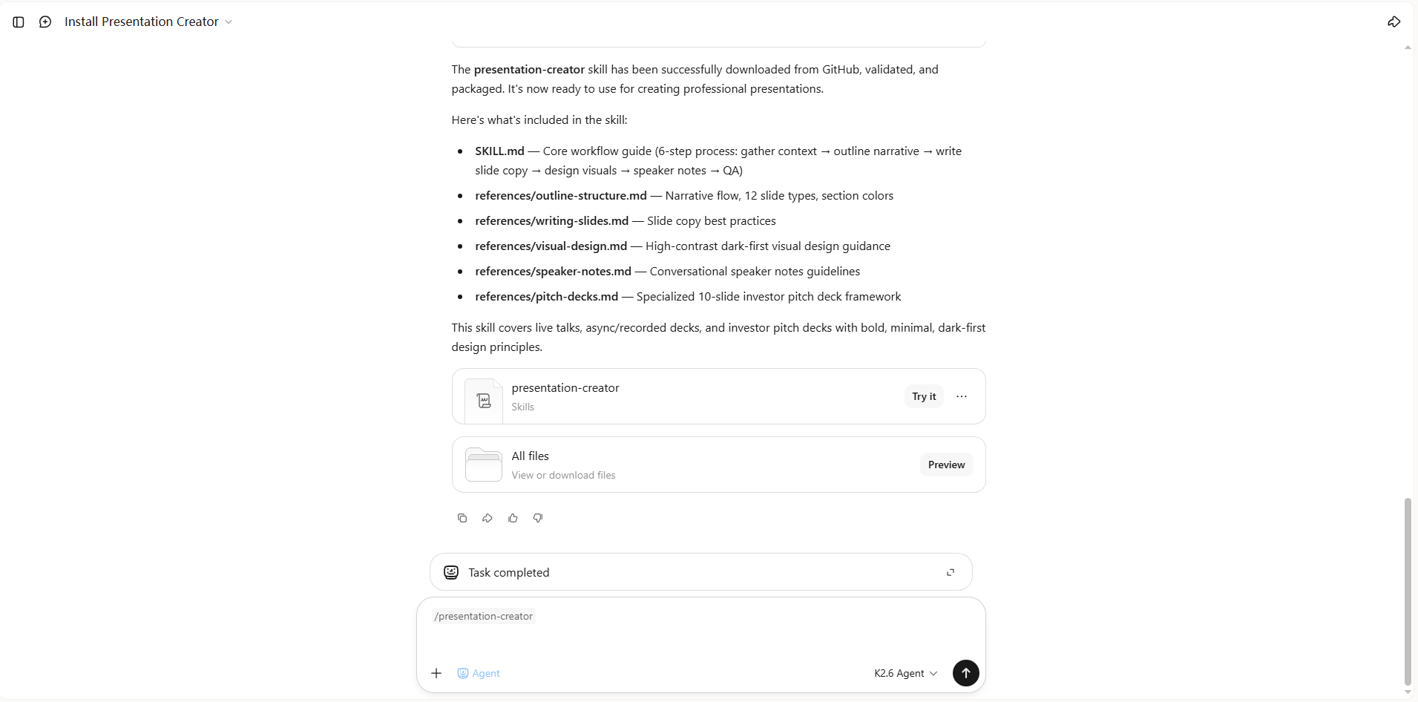Start a new chat with plus bubble icon
The width and height of the screenshot is (1418, 702).
click(x=45, y=22)
